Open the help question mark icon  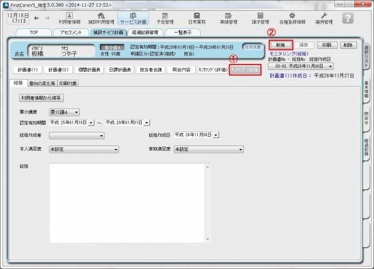pyautogui.click(x=347, y=18)
